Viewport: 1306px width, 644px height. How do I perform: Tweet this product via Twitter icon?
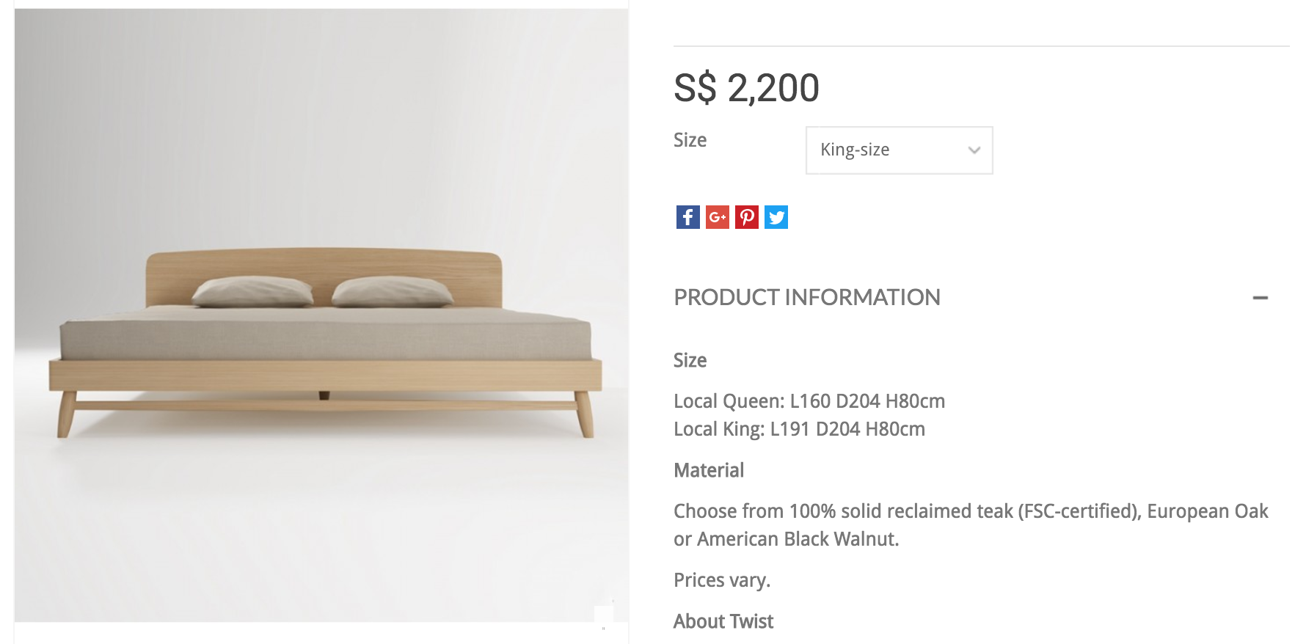pos(776,217)
